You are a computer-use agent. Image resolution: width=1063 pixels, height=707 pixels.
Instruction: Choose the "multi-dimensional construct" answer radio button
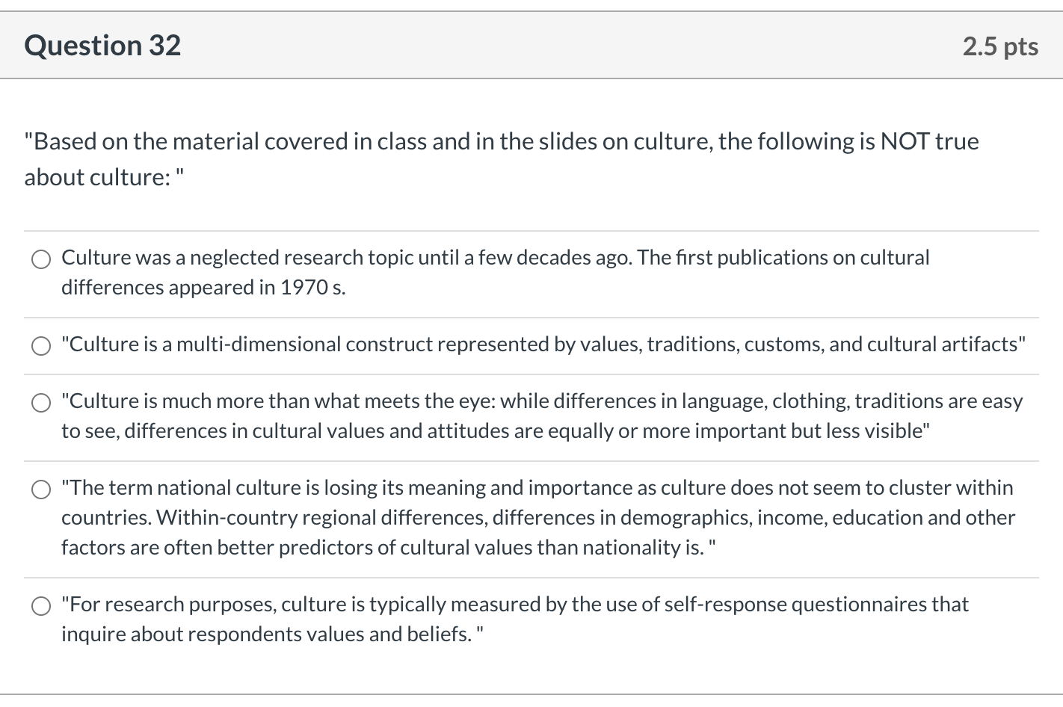[41, 345]
